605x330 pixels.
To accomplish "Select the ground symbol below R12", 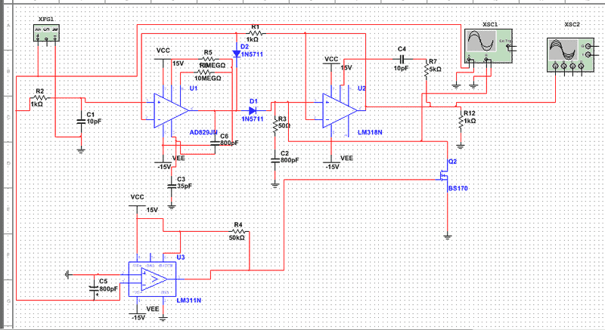I will (x=461, y=146).
